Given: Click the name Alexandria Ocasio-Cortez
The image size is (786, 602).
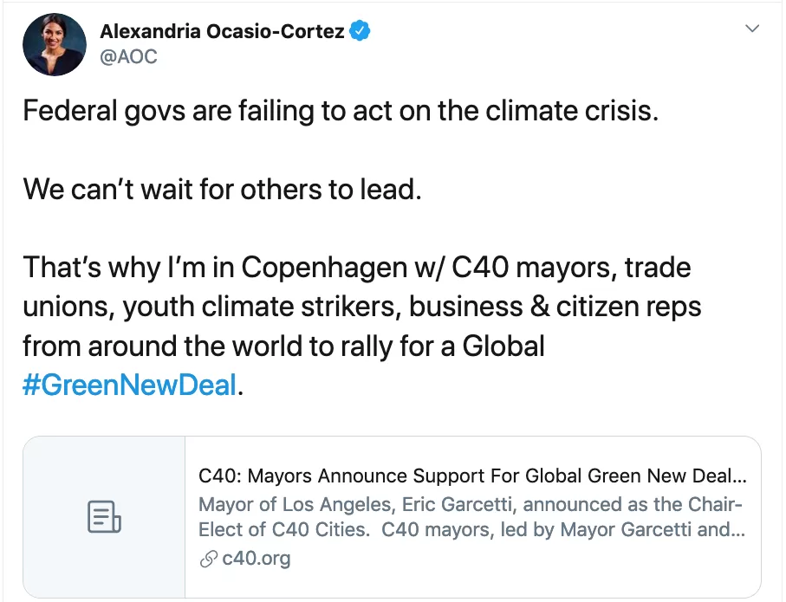Looking at the screenshot, I should [222, 31].
